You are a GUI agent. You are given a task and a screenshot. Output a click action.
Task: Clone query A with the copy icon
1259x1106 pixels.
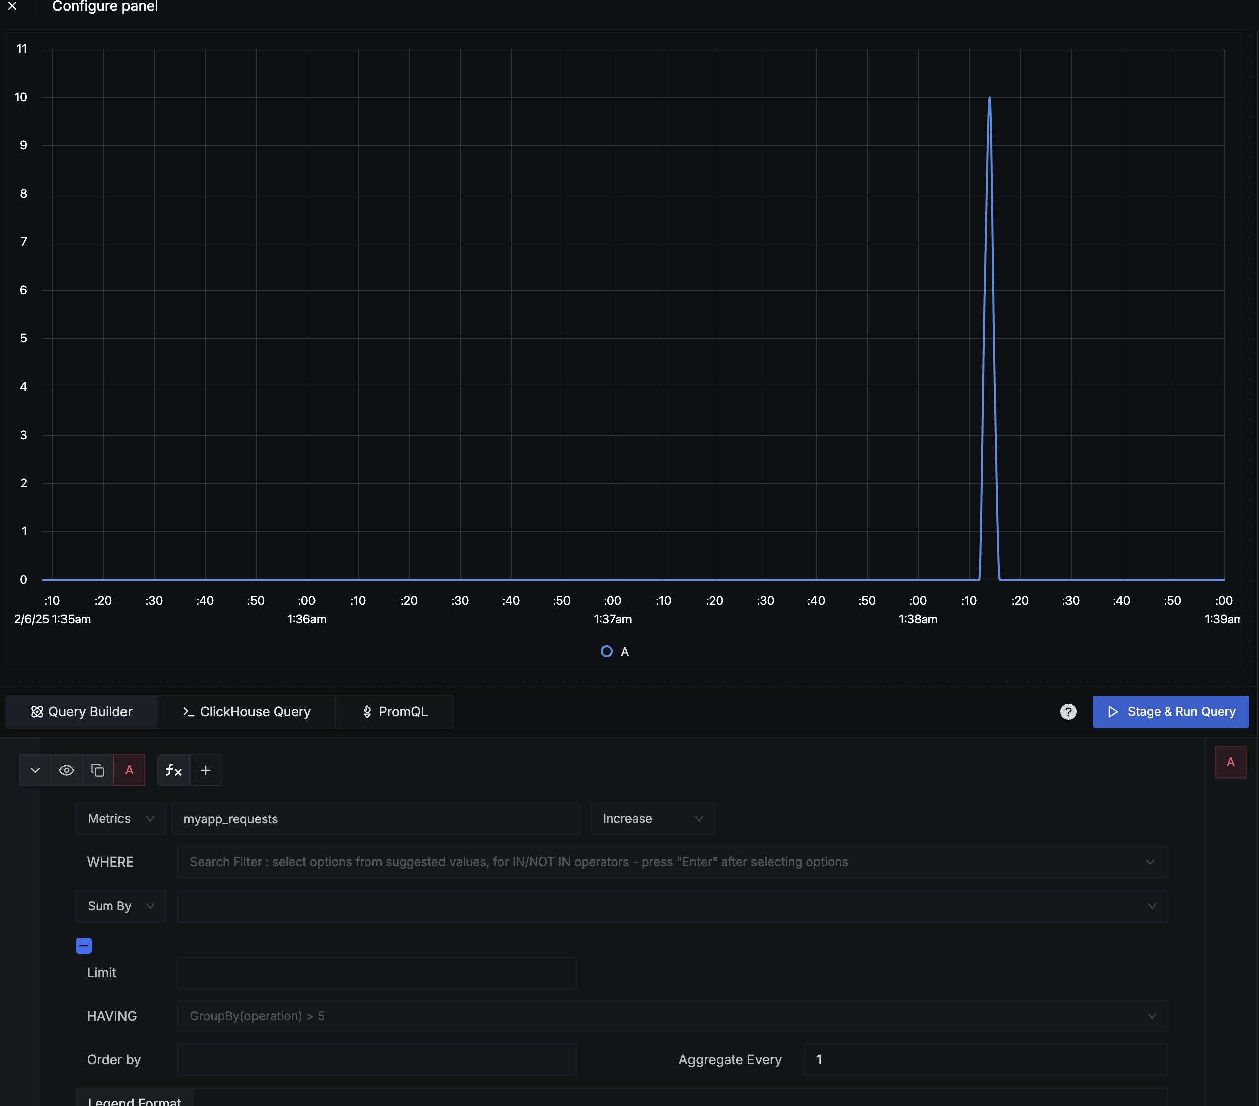pos(98,770)
